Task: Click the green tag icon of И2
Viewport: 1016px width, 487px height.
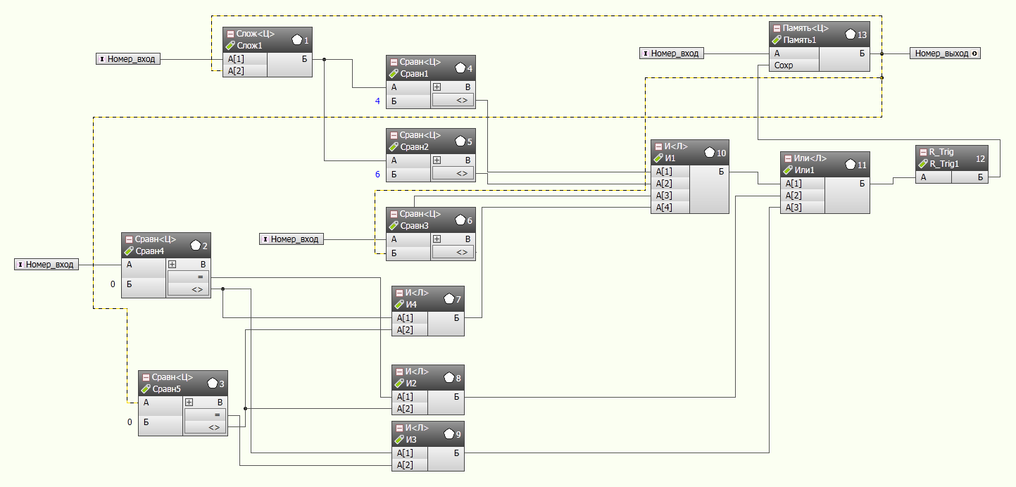Action: tap(399, 383)
